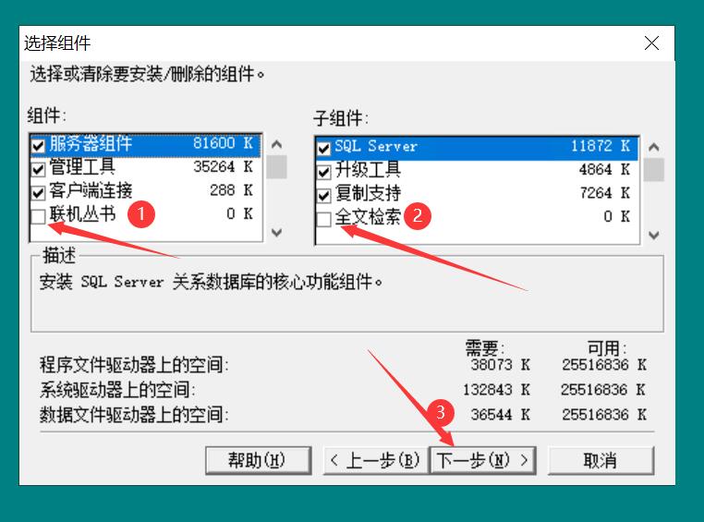Select the 客户端连接 list item
Viewport: 704px width, 522px height.
pos(146,190)
